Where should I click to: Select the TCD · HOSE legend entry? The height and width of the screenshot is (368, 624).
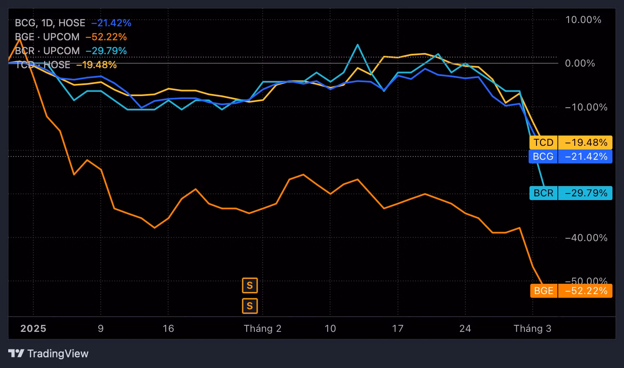[x=43, y=65]
